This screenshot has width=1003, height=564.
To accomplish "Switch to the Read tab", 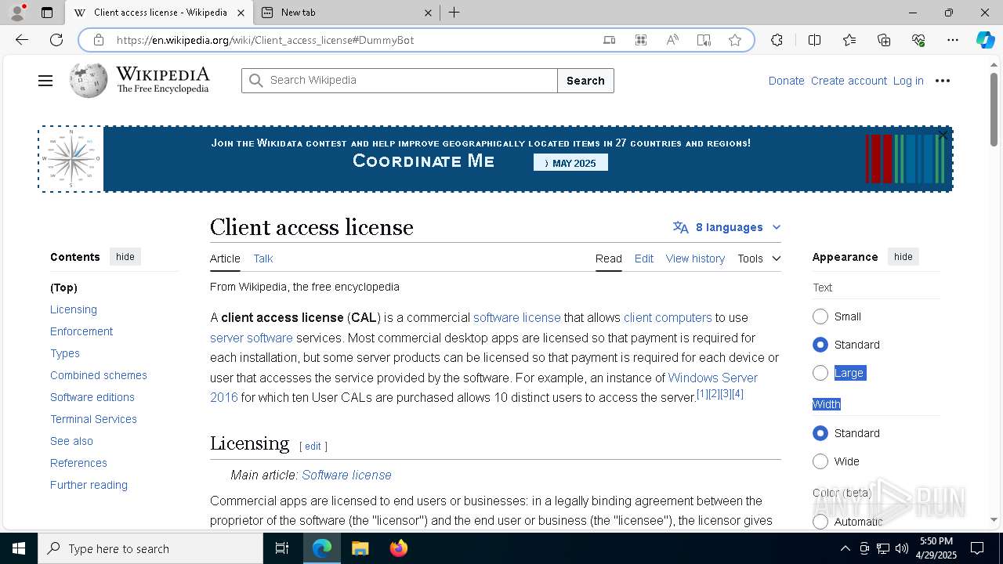I will pos(609,258).
